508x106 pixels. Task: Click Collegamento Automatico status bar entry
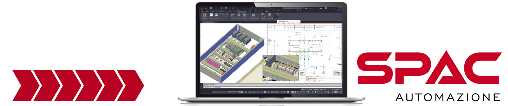click(x=222, y=92)
